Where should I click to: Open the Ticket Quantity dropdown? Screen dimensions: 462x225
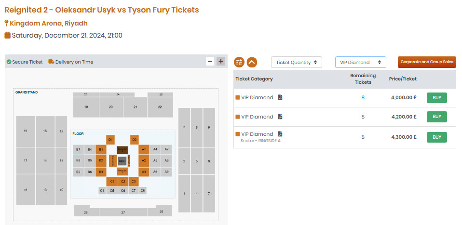[x=296, y=62]
